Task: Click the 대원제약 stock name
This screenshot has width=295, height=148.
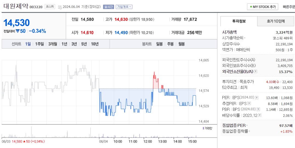Action: pos(16,6)
